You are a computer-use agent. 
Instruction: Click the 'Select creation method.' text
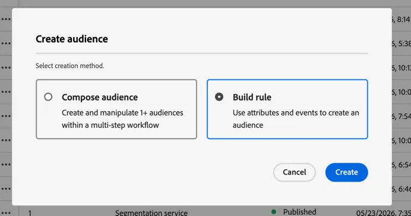(69, 66)
